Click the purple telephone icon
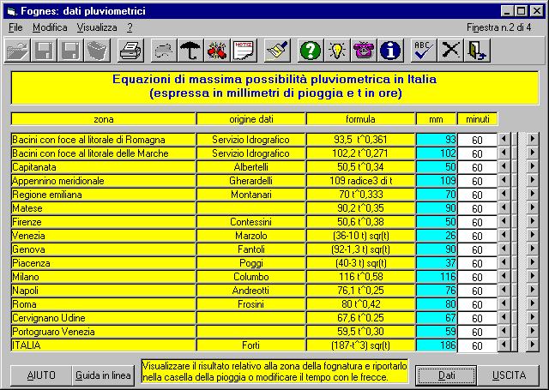 click(x=365, y=51)
